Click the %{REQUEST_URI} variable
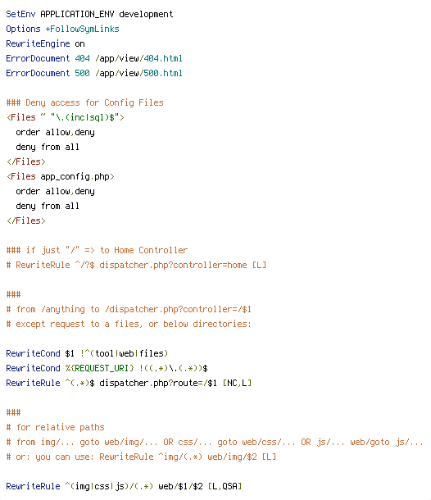Image resolution: width=431 pixels, height=500 pixels. pos(99,368)
